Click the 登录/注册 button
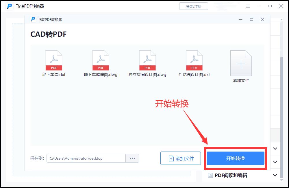This screenshot has height=188, width=289. pyautogui.click(x=193, y=6)
